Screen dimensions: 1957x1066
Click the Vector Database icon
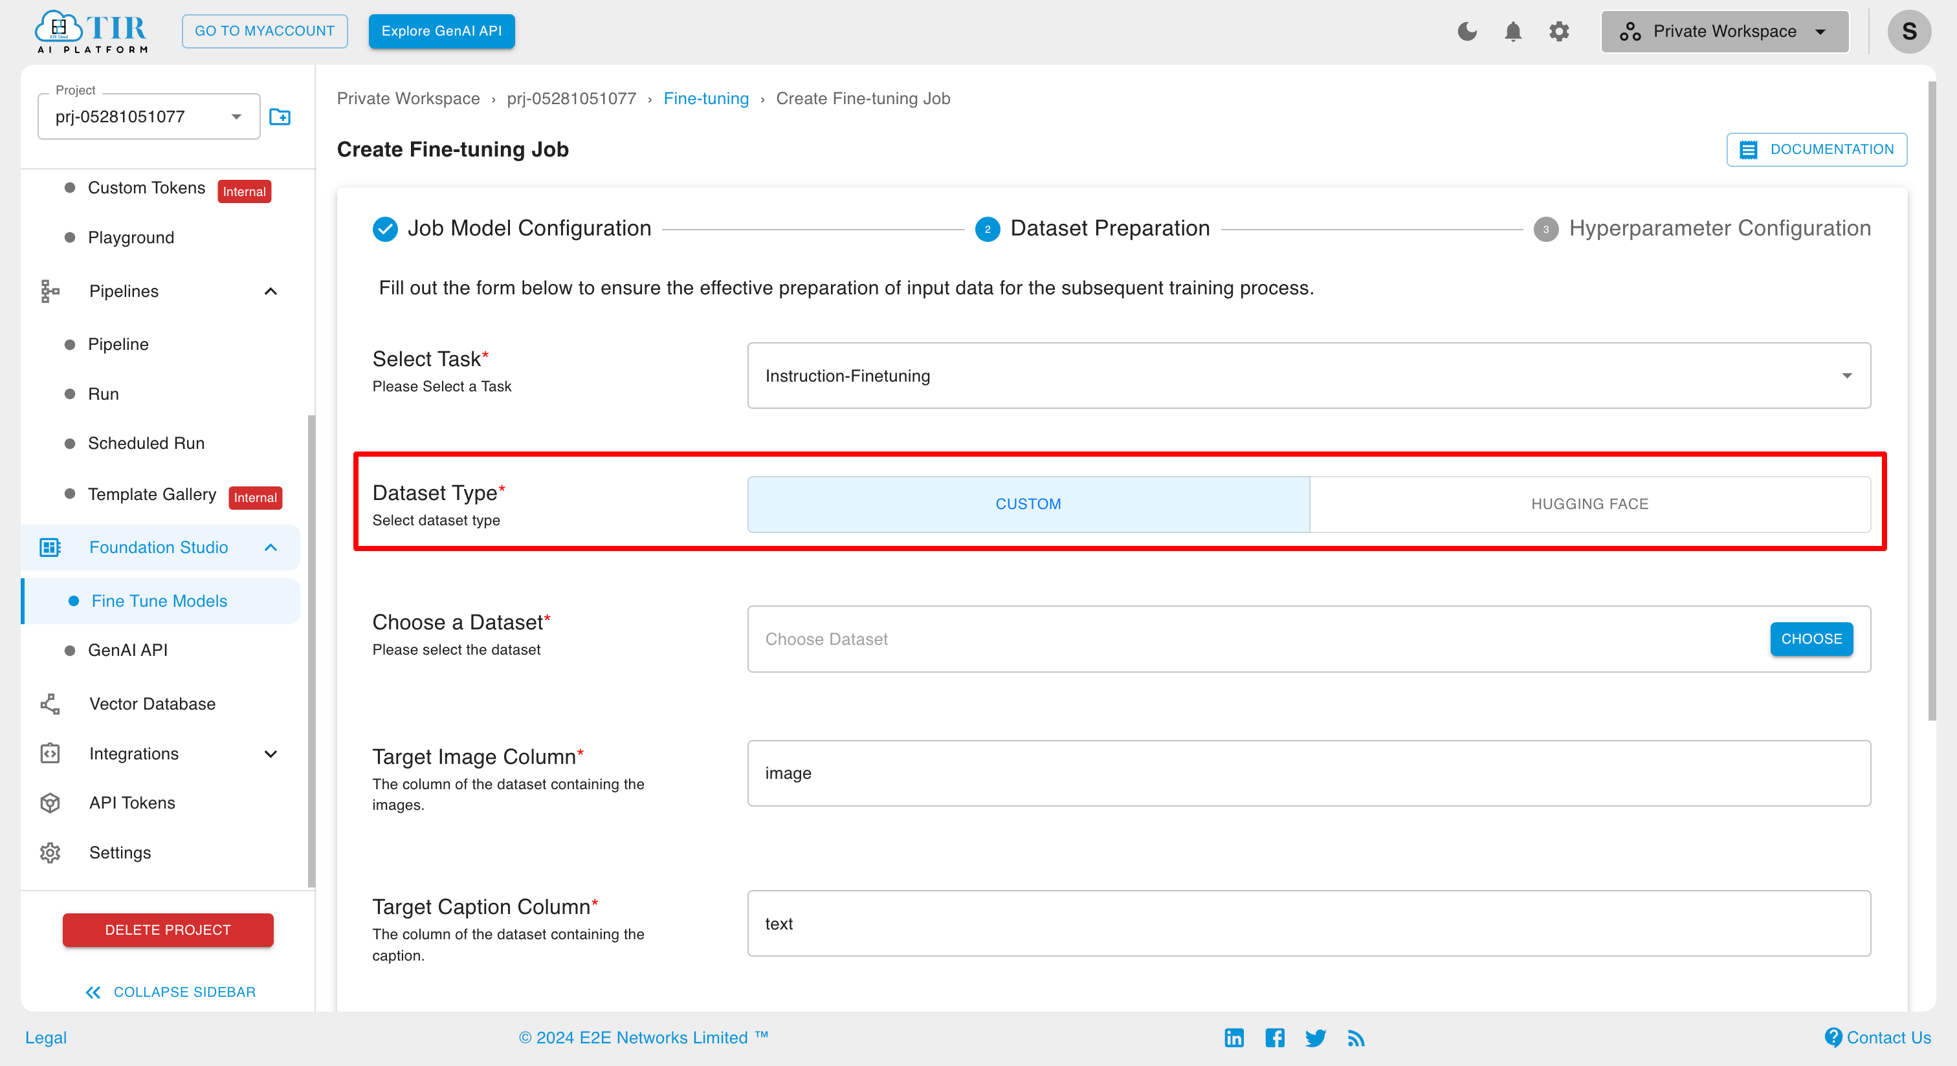[x=50, y=704]
